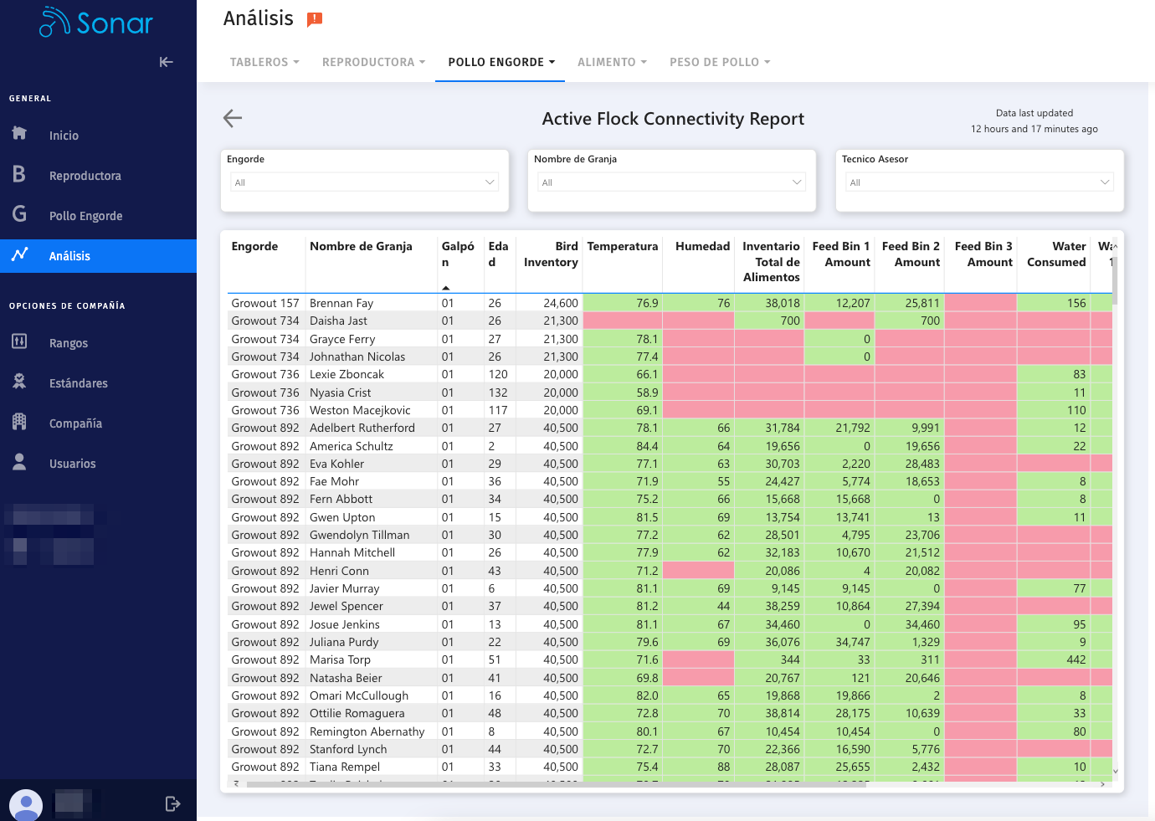Click the 'Omari McCullough' farm name
The height and width of the screenshot is (821, 1155).
point(359,695)
